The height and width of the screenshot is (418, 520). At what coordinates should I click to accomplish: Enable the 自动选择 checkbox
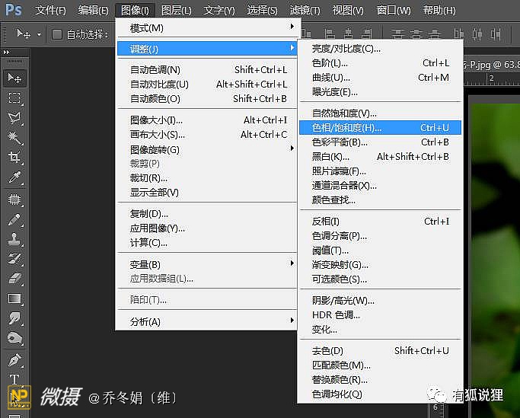point(57,34)
